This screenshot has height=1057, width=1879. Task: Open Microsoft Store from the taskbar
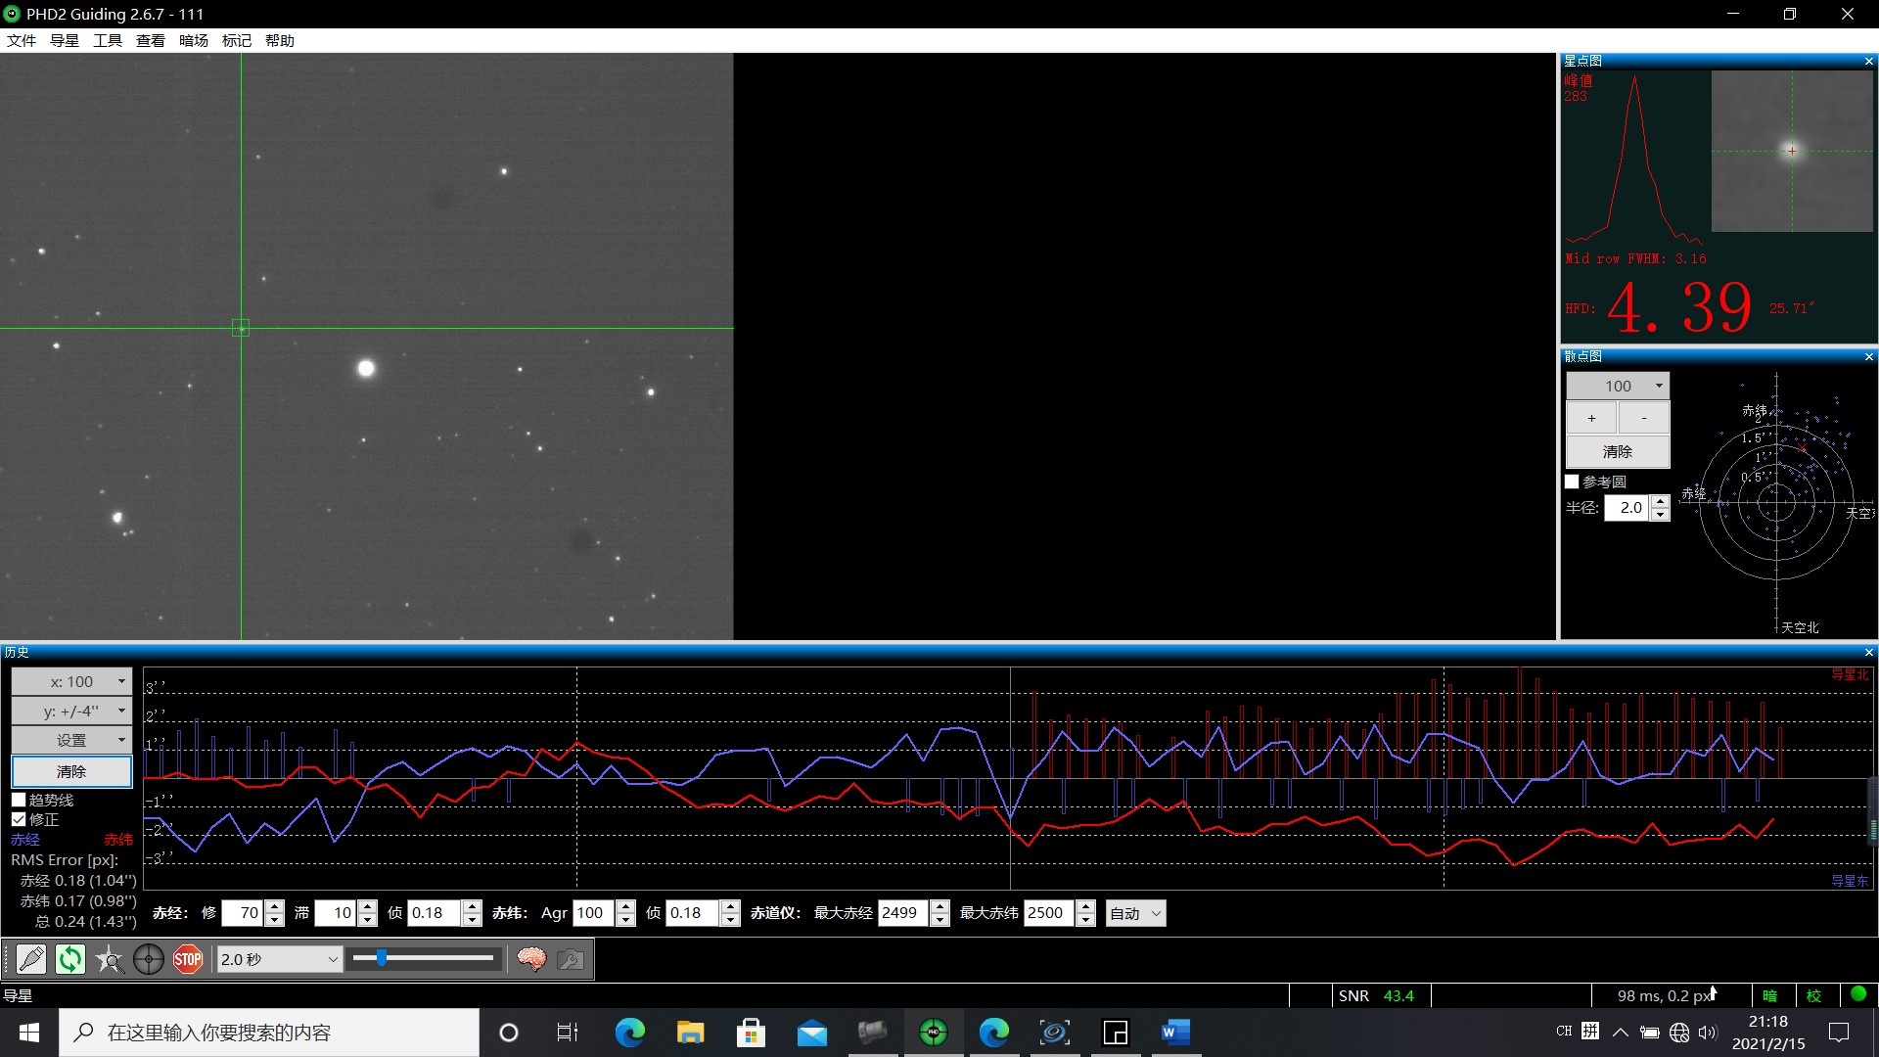[752, 1033]
